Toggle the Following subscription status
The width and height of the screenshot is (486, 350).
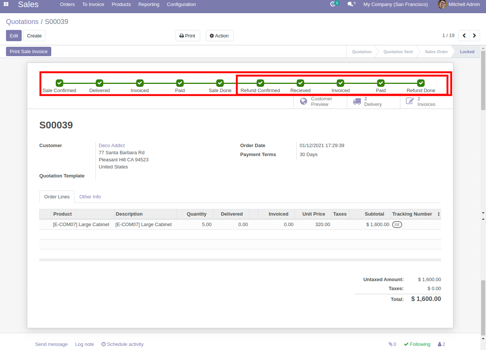(x=417, y=344)
